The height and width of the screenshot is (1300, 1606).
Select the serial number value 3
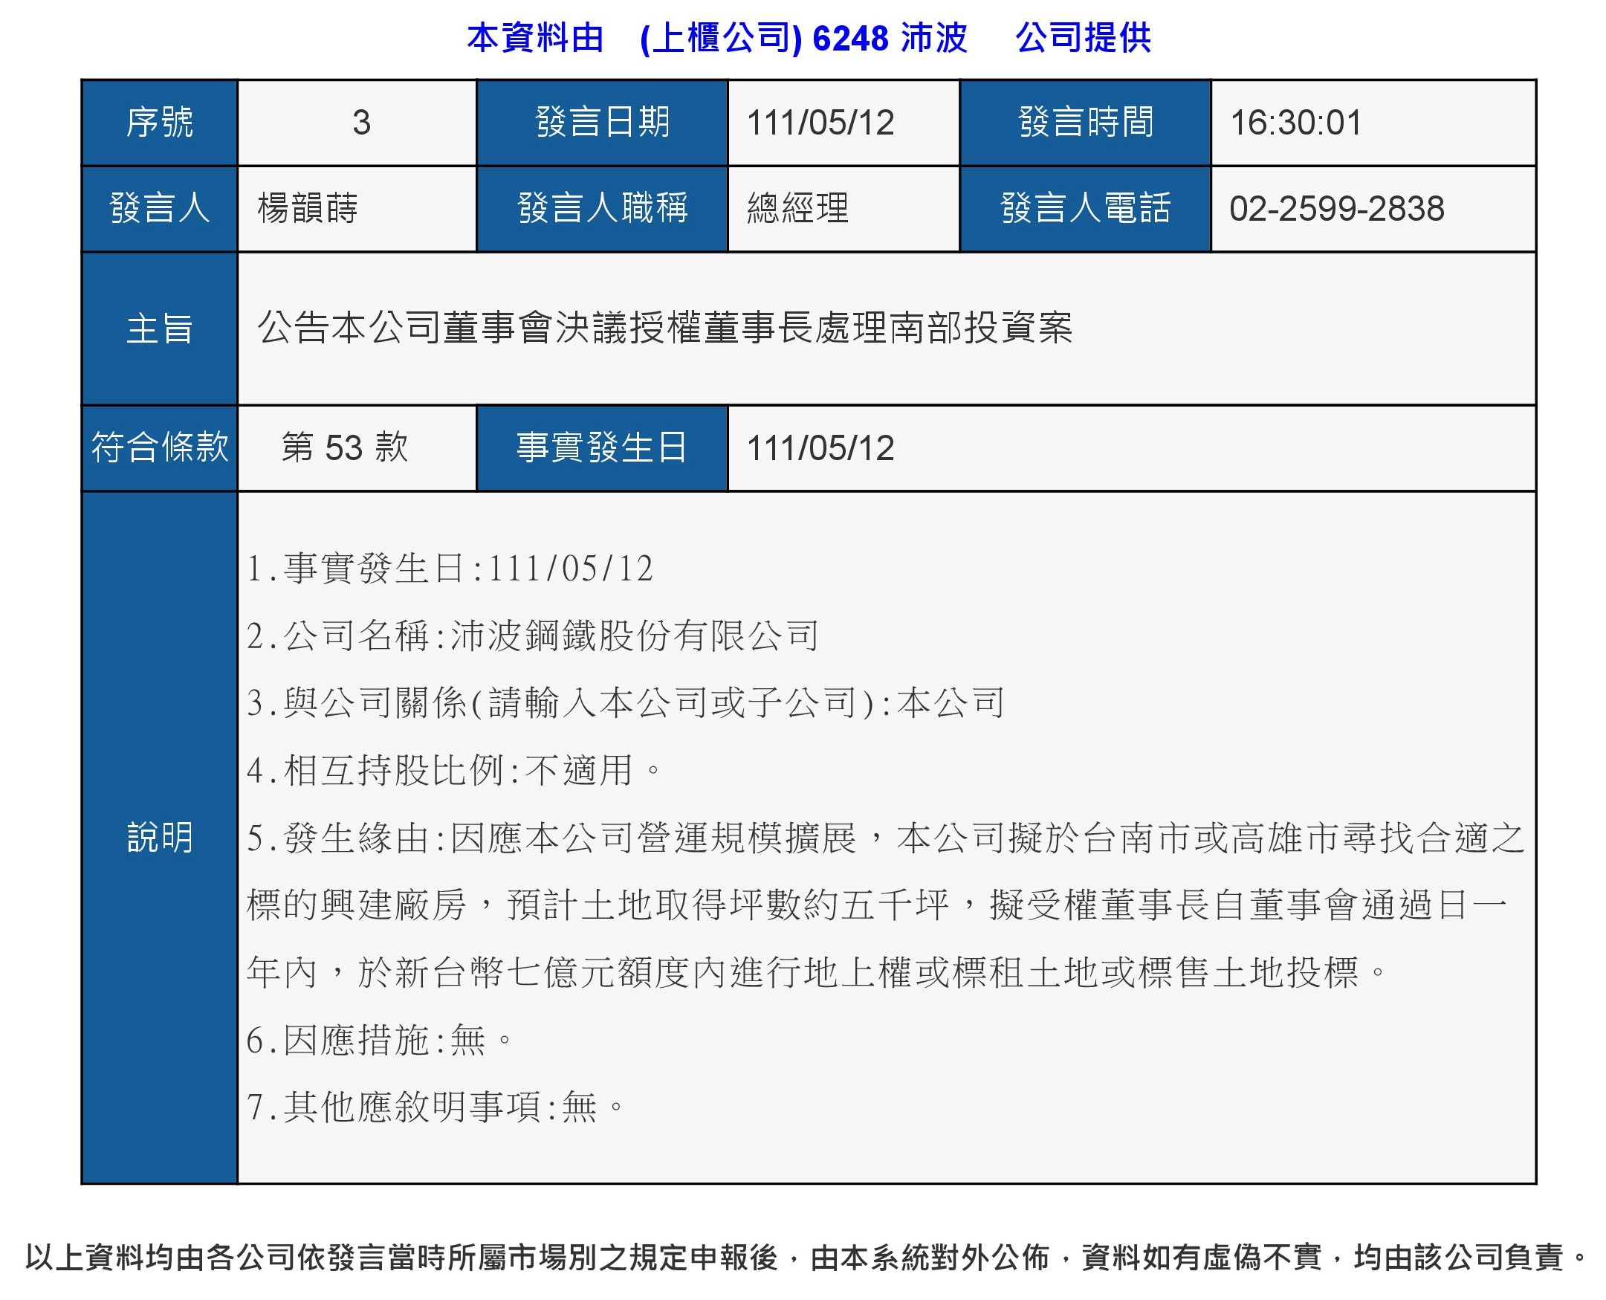(x=362, y=123)
